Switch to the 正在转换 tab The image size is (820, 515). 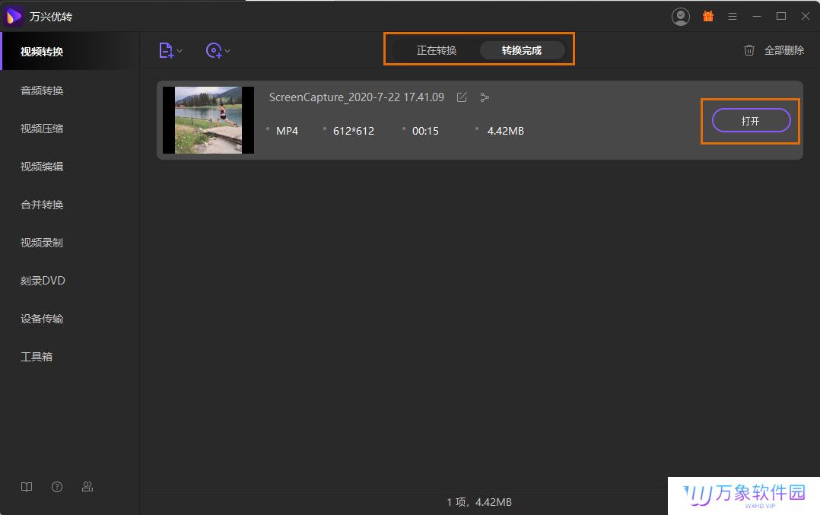pos(436,50)
